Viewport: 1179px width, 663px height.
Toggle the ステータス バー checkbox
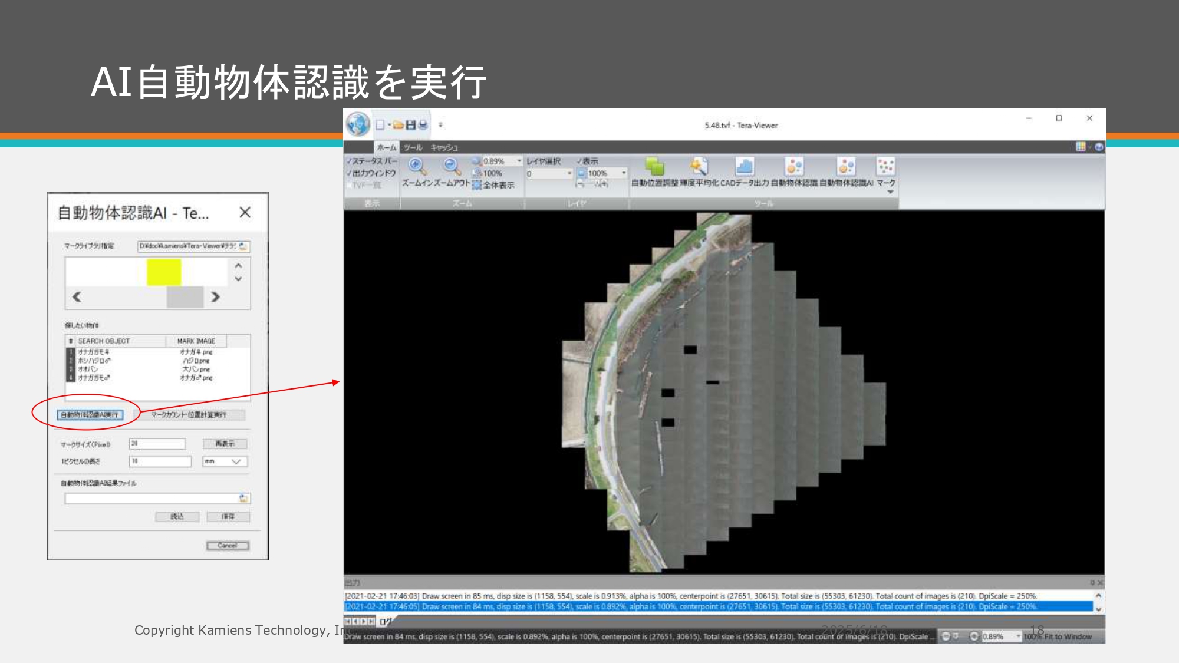[349, 161]
